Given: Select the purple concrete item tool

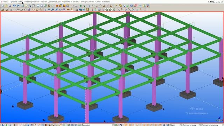Looking at the screenshot, I should (29, 10).
